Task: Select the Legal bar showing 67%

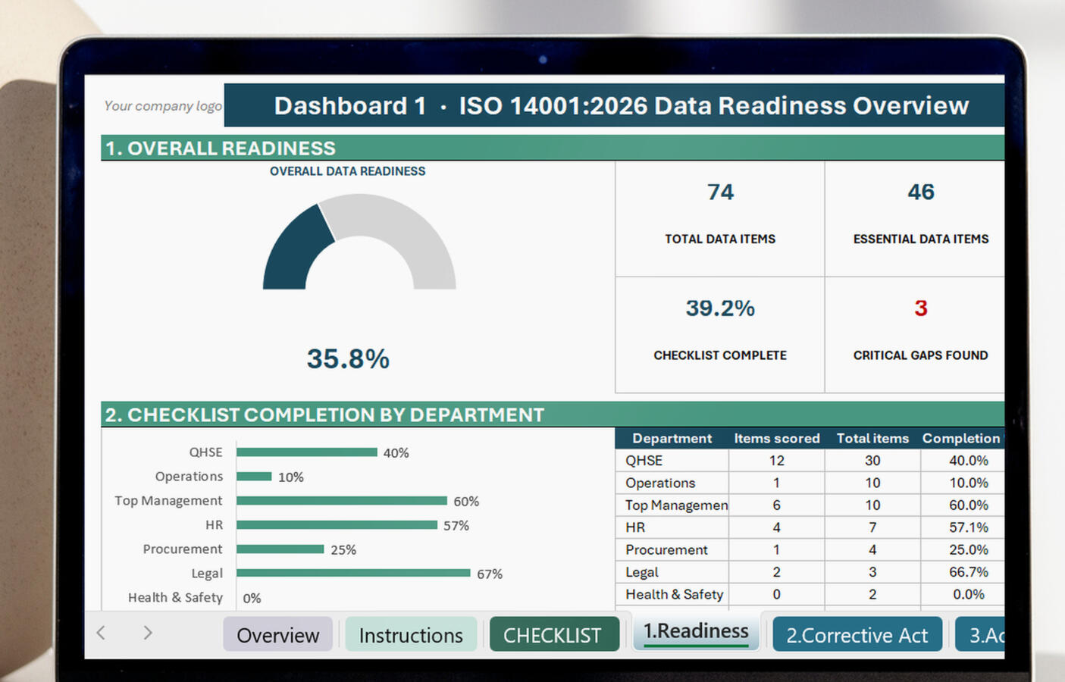Action: click(353, 573)
